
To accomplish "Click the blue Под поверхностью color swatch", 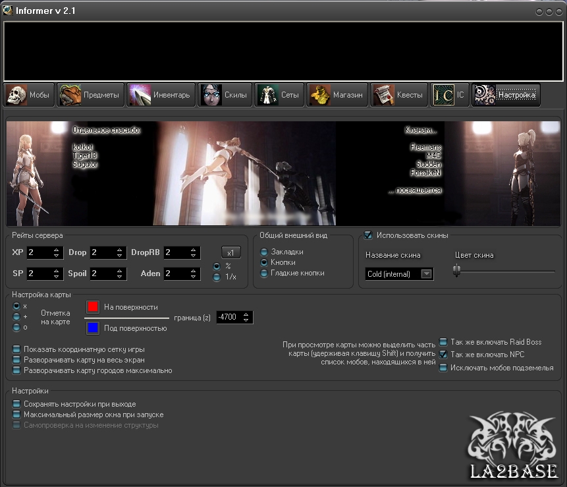I will pos(93,328).
